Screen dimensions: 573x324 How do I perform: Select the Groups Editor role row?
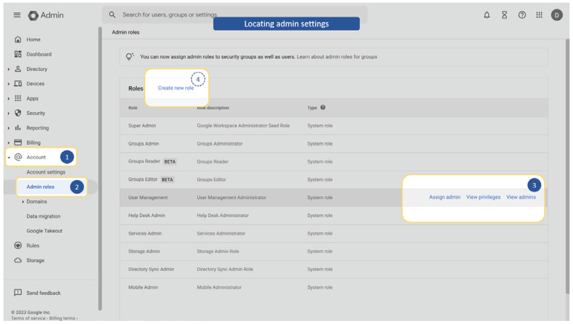[x=333, y=179]
